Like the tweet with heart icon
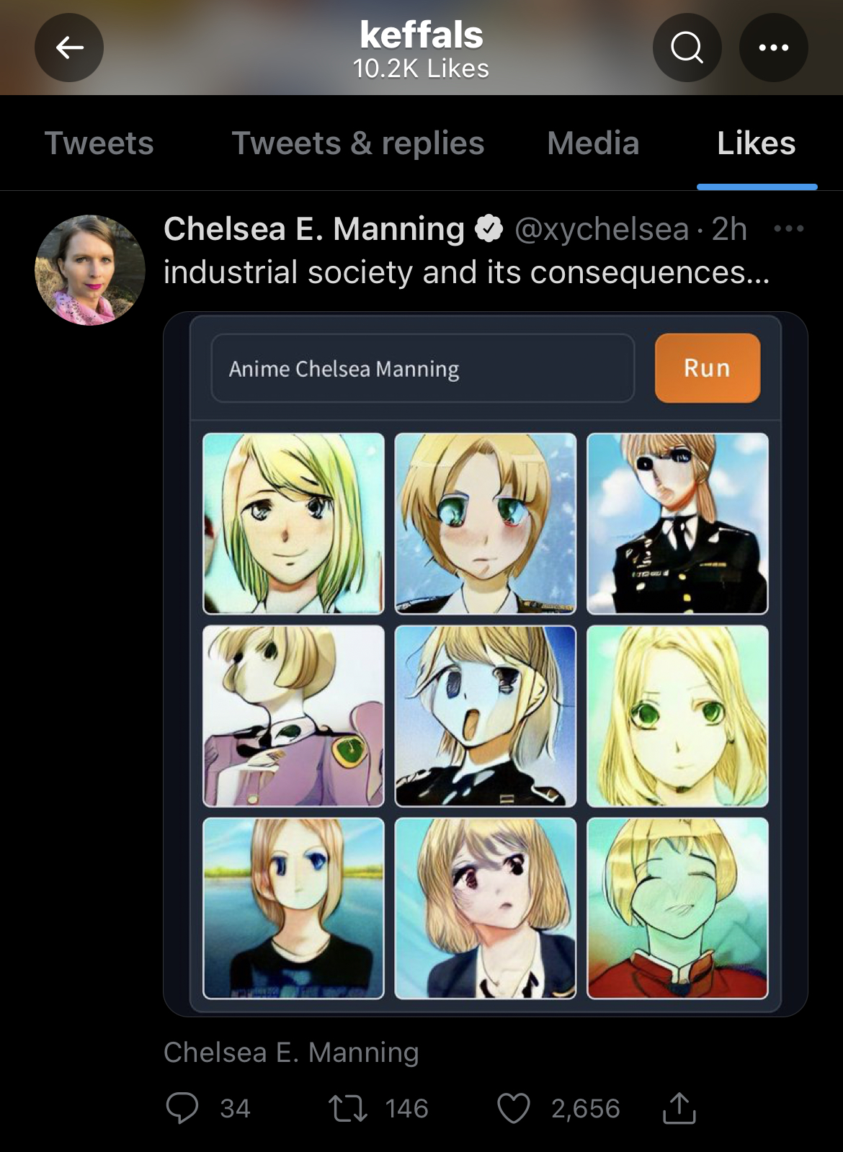 pos(514,1108)
